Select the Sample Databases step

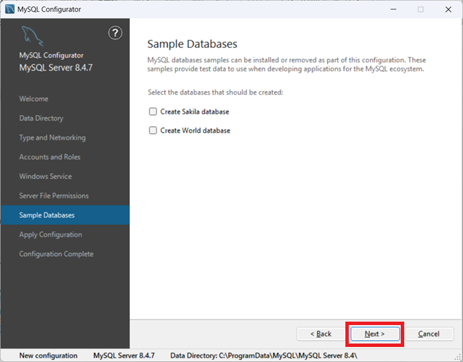pyautogui.click(x=47, y=215)
